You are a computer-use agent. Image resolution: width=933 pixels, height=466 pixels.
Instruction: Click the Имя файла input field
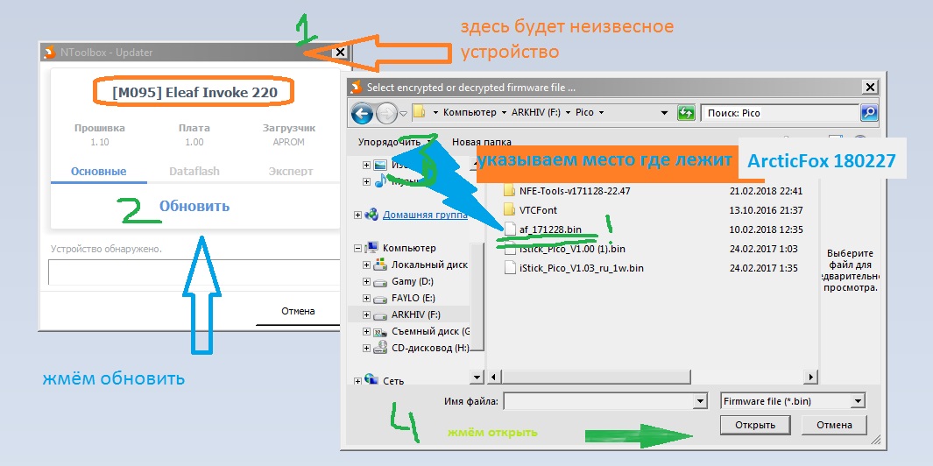pyautogui.click(x=600, y=401)
